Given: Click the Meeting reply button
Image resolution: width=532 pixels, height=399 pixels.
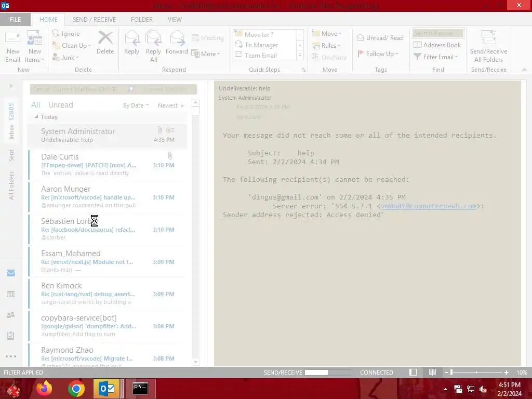Looking at the screenshot, I should 208,37.
